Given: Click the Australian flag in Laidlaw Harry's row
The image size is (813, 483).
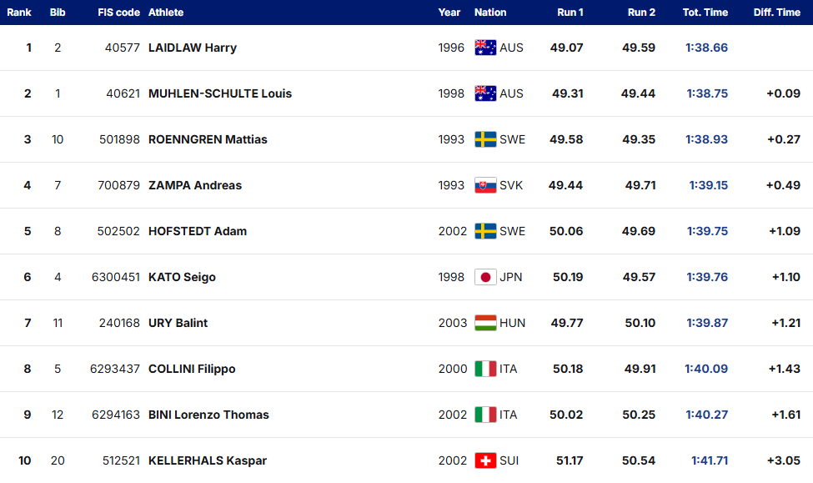Looking at the screenshot, I should tap(485, 48).
